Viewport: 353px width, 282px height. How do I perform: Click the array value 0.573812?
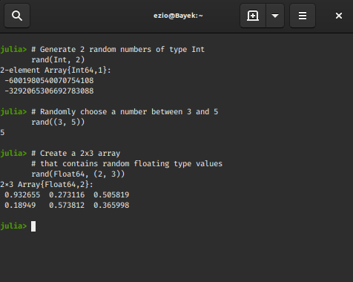[67, 205]
